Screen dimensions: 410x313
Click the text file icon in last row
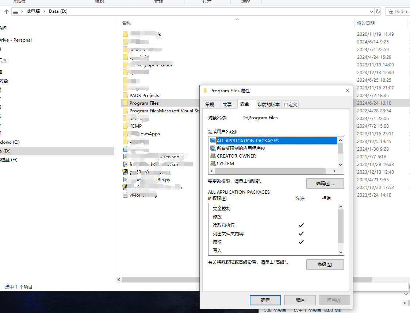(x=125, y=195)
